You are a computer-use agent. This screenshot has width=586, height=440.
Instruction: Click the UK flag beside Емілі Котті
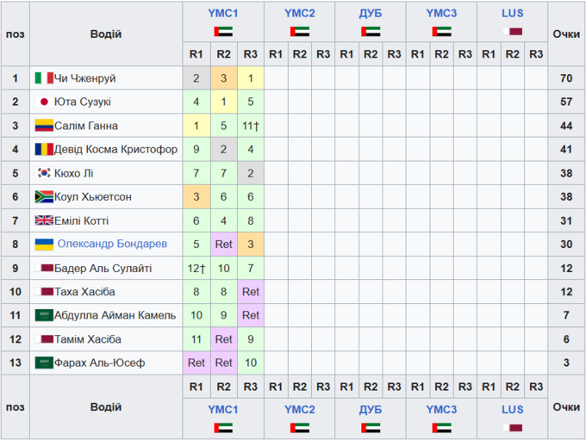44,220
